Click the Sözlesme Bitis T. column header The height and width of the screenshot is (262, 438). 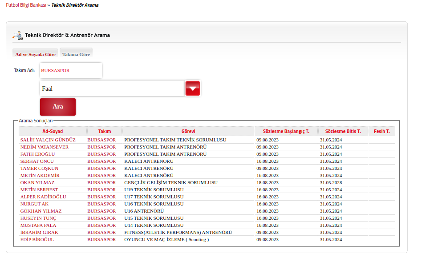[343, 131]
